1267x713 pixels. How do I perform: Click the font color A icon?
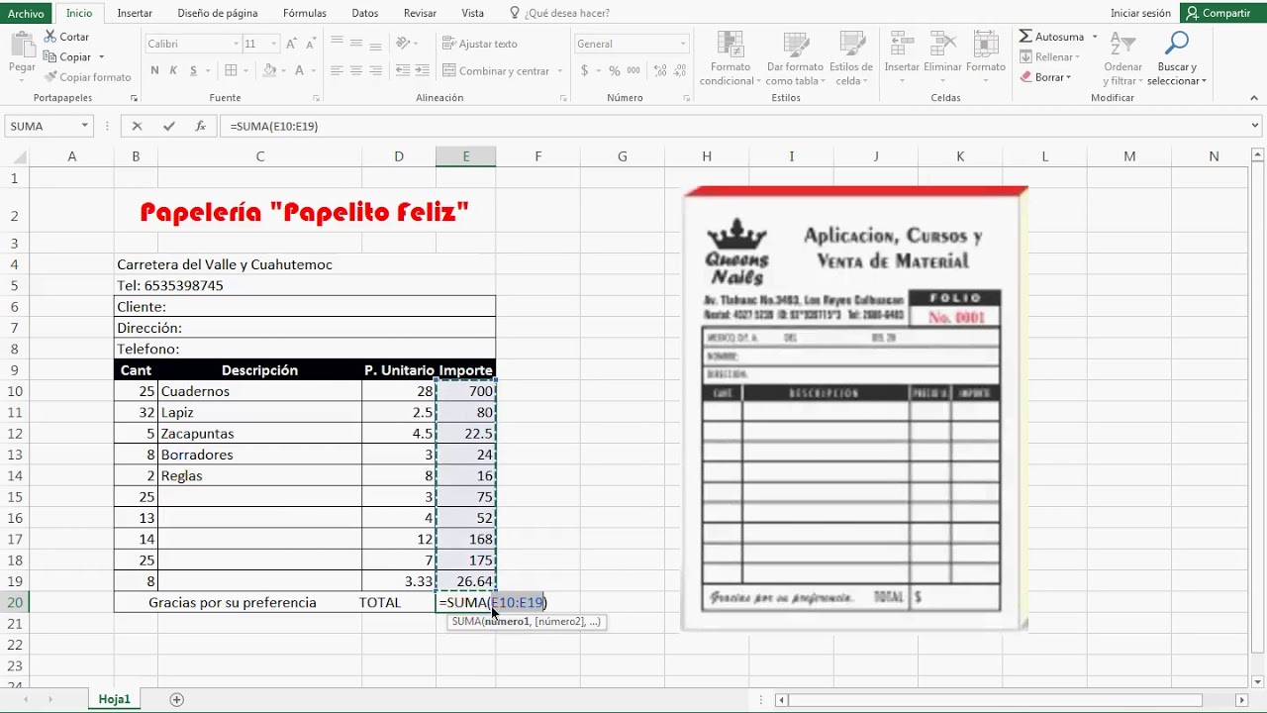click(x=298, y=70)
